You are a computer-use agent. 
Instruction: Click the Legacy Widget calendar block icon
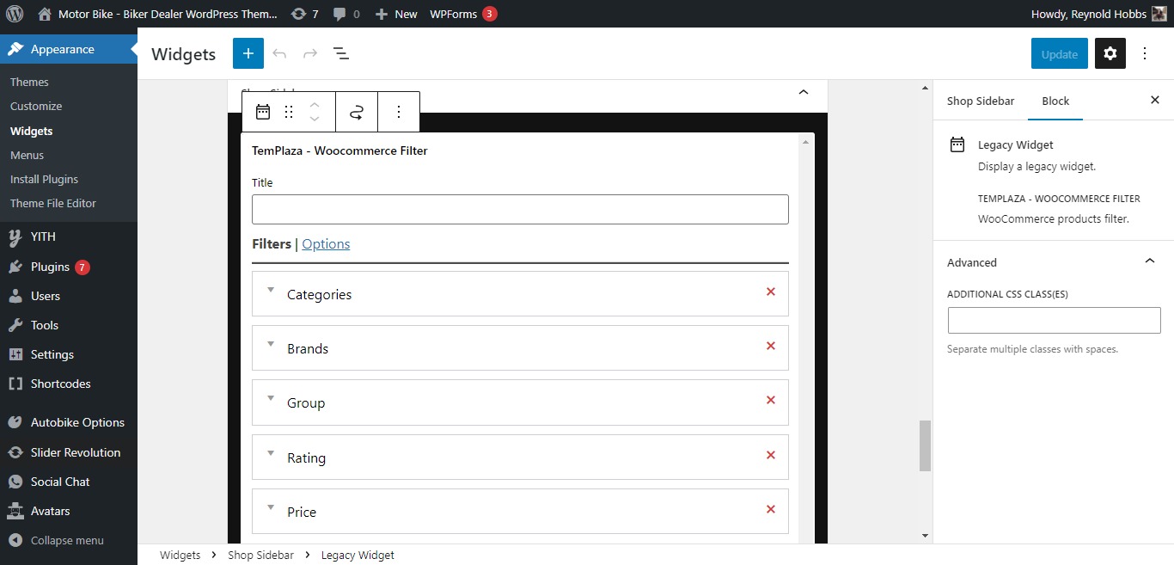(263, 112)
